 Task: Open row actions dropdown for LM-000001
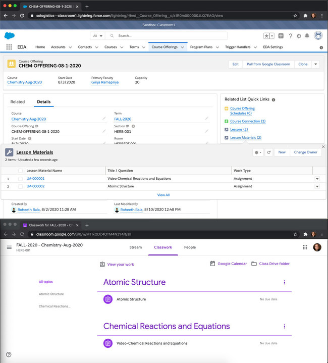317,179
